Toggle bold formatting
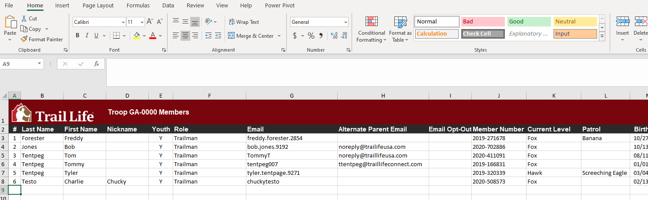Image resolution: width=648 pixels, height=200 pixels. click(x=77, y=36)
